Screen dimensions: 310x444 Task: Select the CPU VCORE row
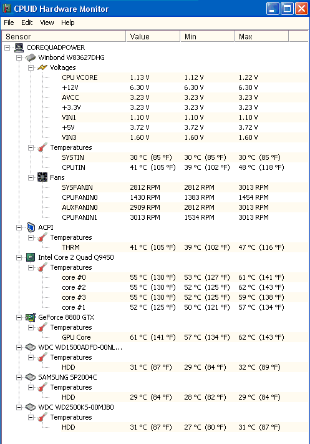coord(185,77)
